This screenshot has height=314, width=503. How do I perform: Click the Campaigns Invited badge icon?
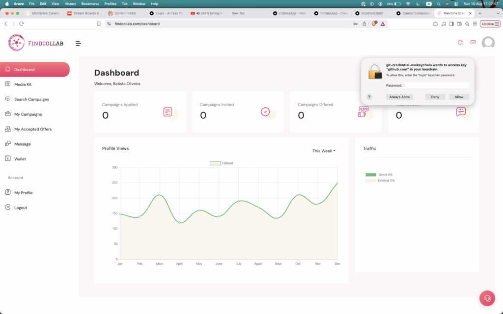tap(265, 112)
